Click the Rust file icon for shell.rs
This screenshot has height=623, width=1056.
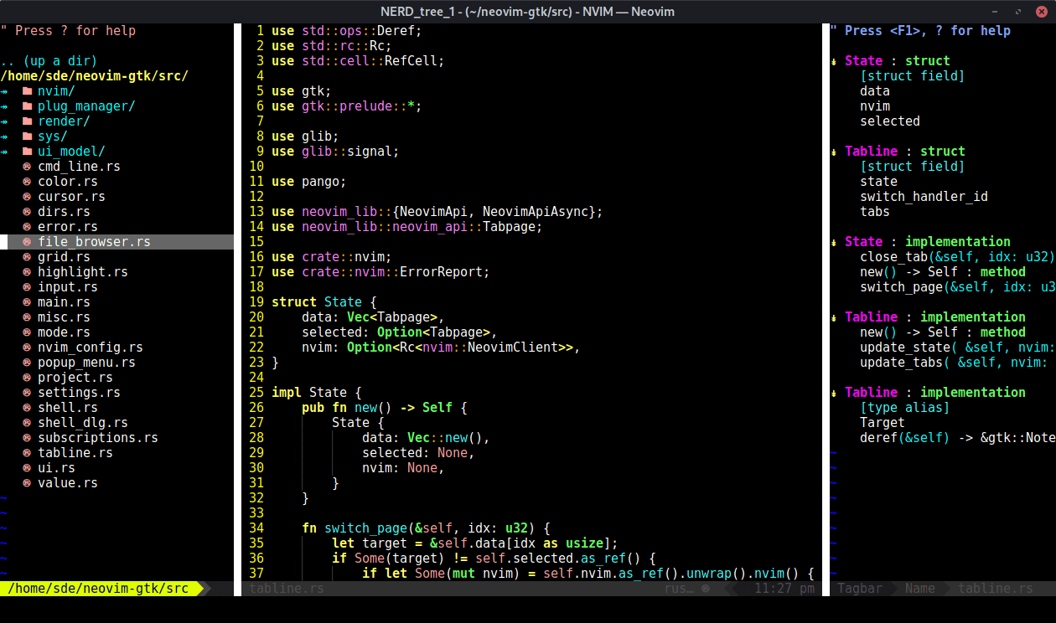[27, 408]
